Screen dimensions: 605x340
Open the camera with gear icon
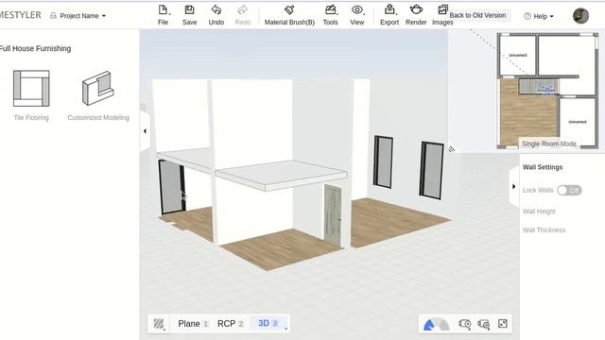click(x=483, y=324)
